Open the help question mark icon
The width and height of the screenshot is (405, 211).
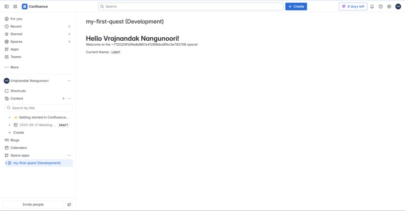point(380,7)
